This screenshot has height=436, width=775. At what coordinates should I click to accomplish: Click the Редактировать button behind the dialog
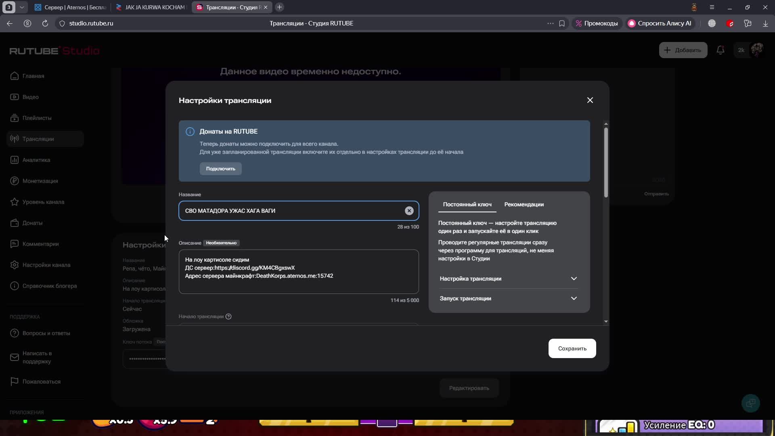(x=469, y=388)
